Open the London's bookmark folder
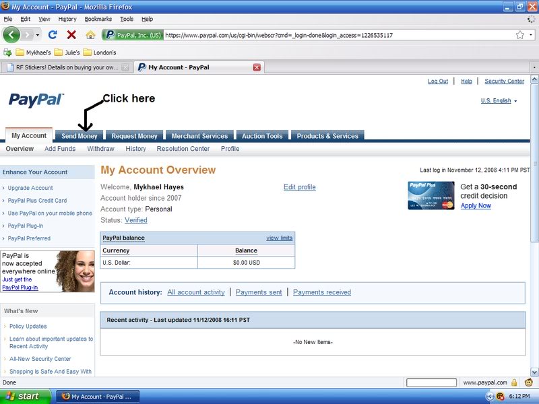The width and height of the screenshot is (539, 404). point(100,53)
